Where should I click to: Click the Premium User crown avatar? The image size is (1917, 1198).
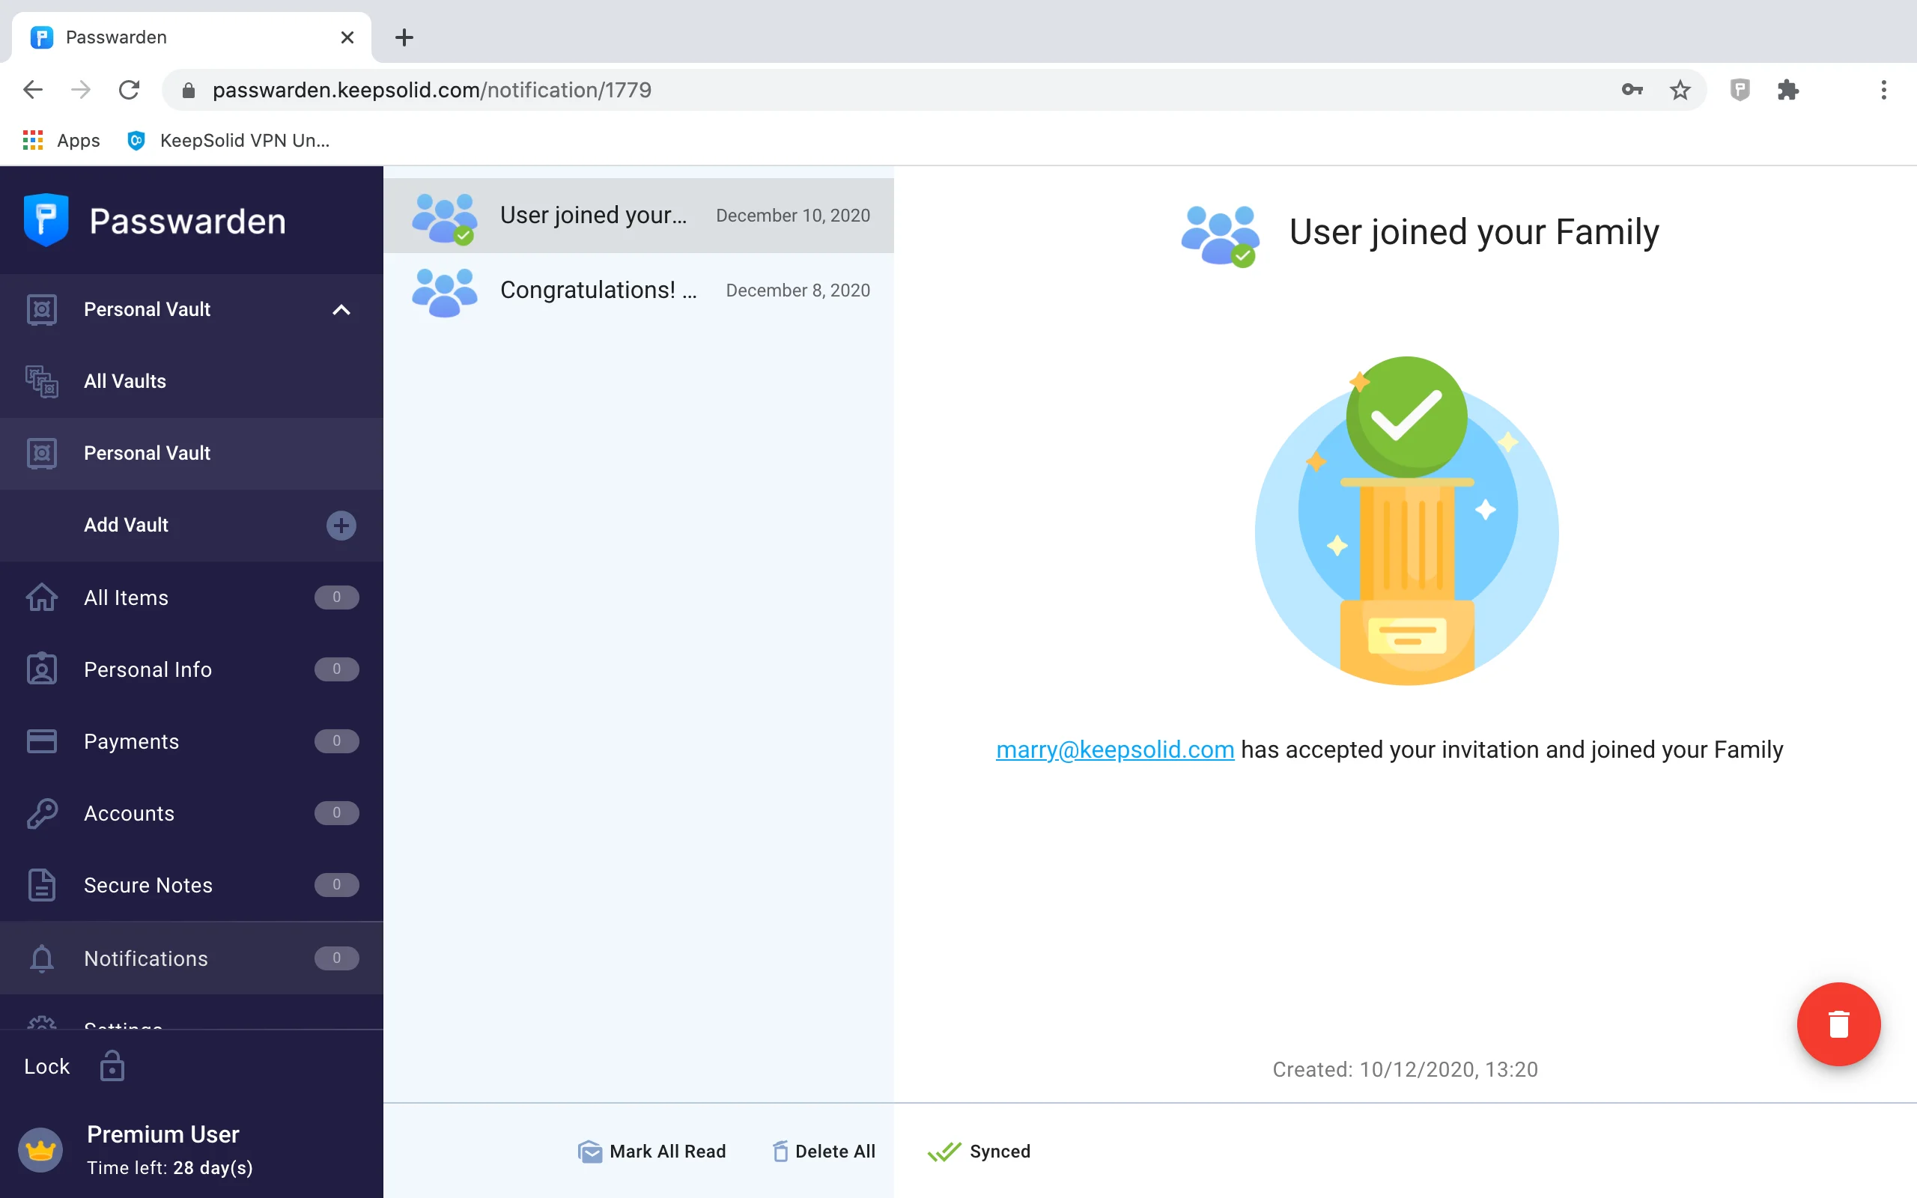(x=40, y=1149)
